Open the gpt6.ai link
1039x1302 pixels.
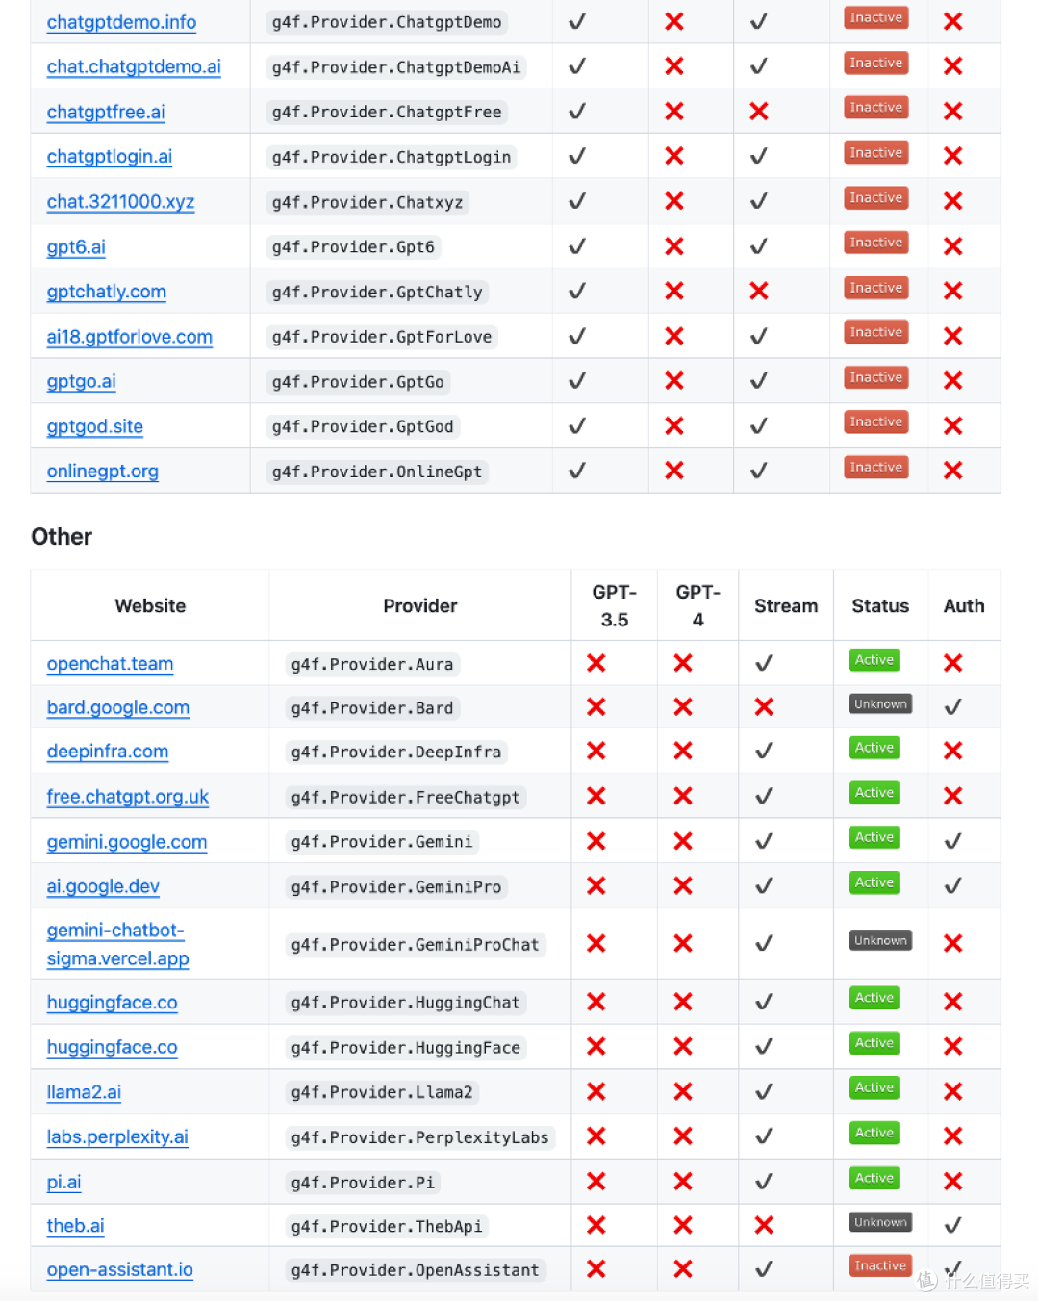76,246
